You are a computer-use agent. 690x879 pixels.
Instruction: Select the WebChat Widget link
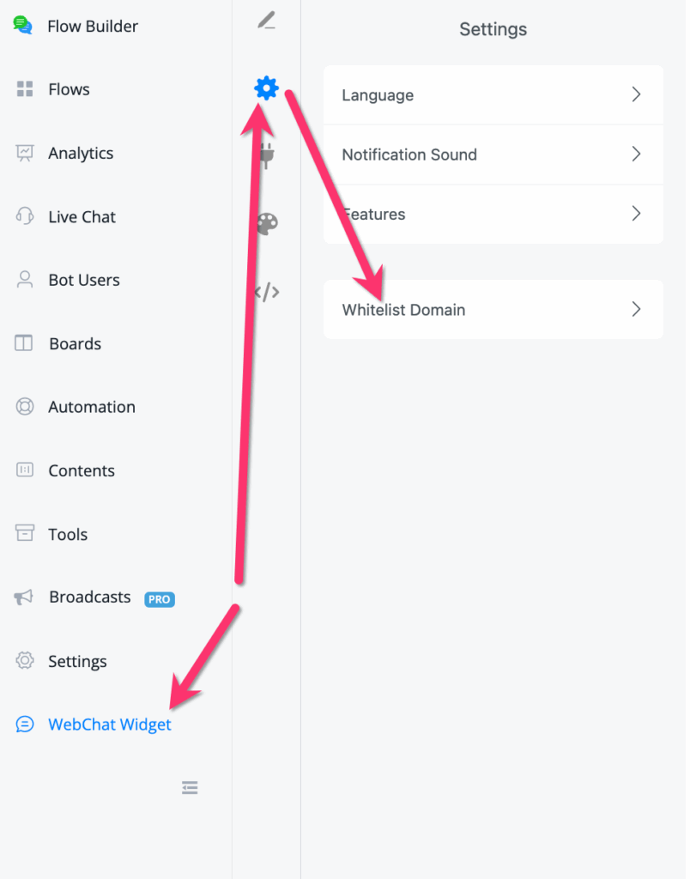coord(109,724)
